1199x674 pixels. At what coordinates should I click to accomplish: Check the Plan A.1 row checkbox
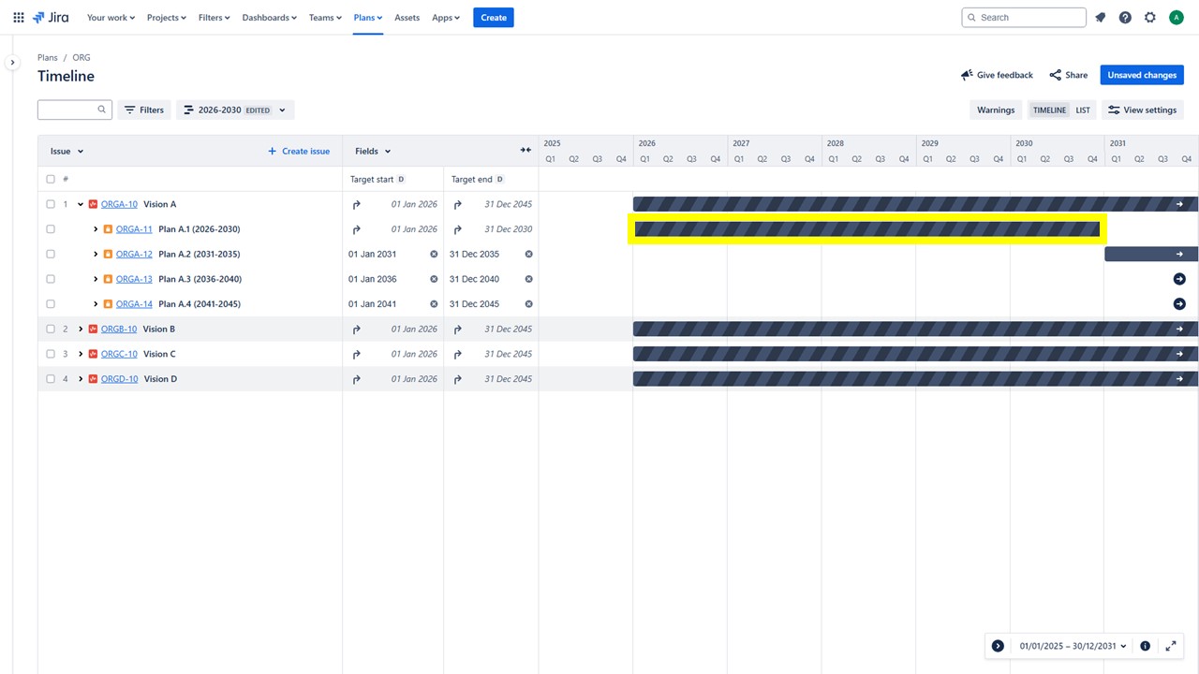click(51, 229)
